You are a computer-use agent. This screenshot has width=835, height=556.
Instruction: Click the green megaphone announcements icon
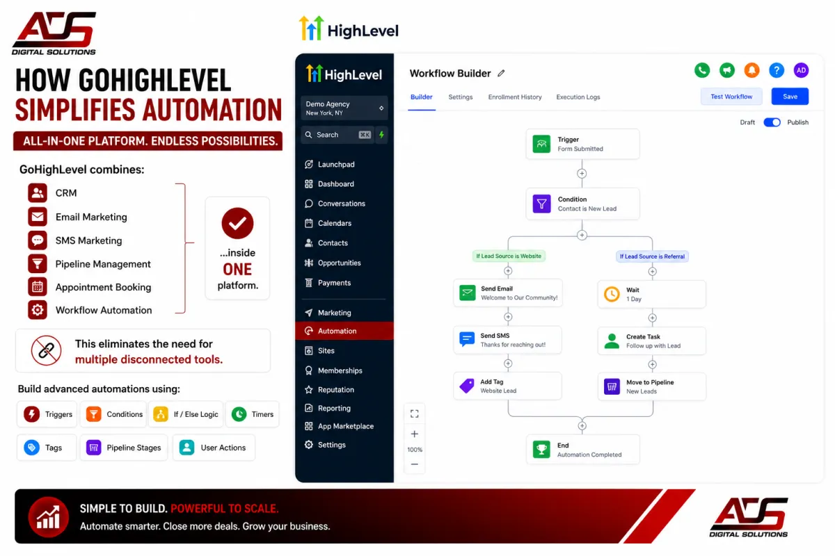coord(727,70)
